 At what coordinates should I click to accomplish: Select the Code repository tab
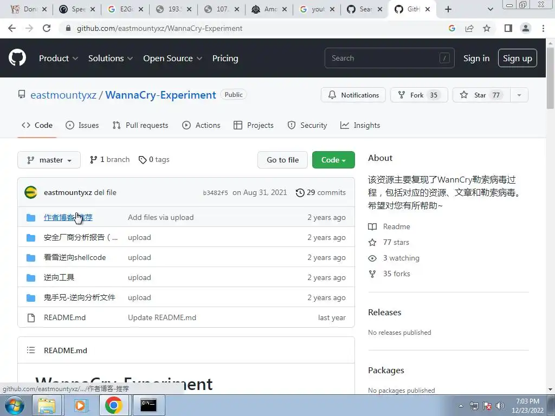[37, 125]
